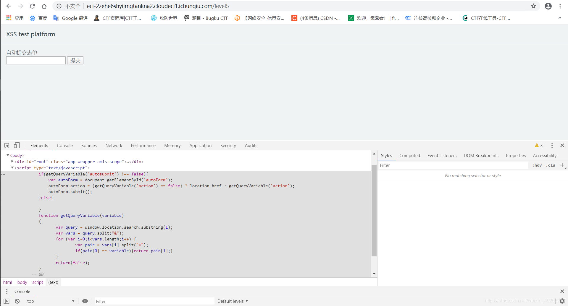Screen dimensions: 568x306
Task: Open the browser home page
Action: tap(44, 6)
